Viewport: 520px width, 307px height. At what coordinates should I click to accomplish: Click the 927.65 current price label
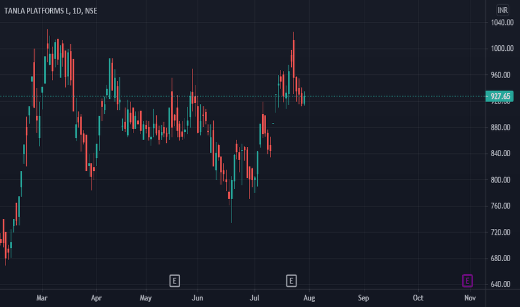point(499,96)
